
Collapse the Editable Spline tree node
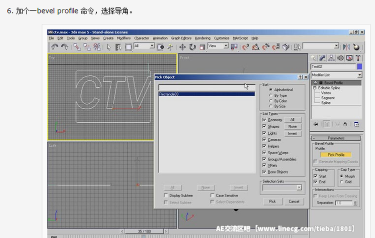(314, 88)
